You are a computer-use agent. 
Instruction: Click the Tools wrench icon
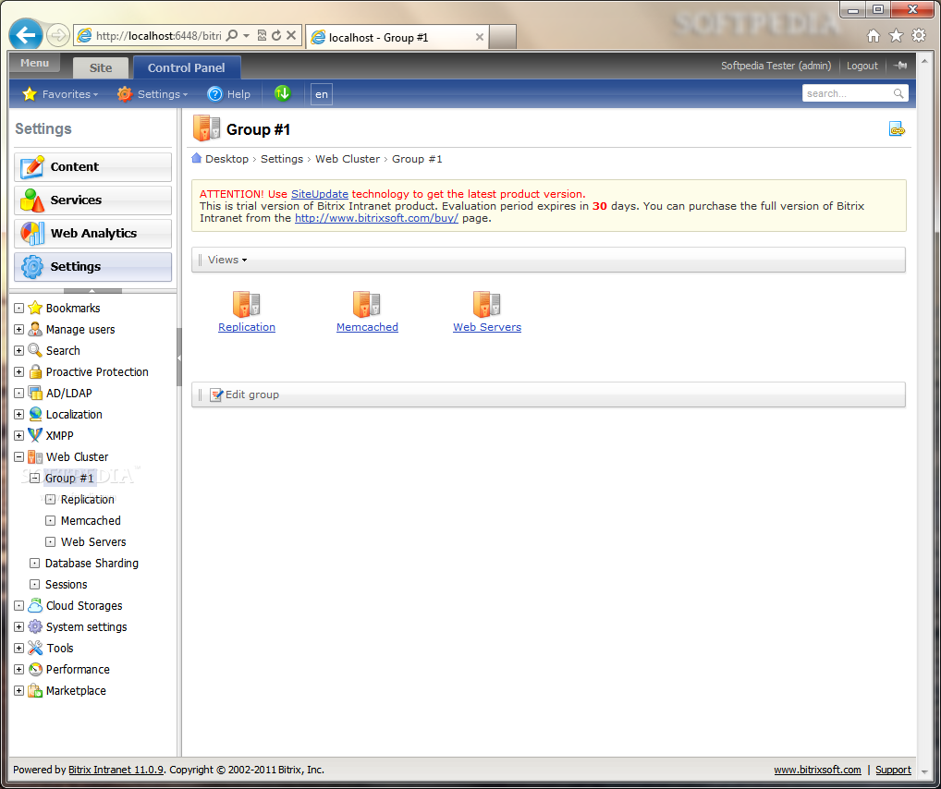tap(35, 648)
